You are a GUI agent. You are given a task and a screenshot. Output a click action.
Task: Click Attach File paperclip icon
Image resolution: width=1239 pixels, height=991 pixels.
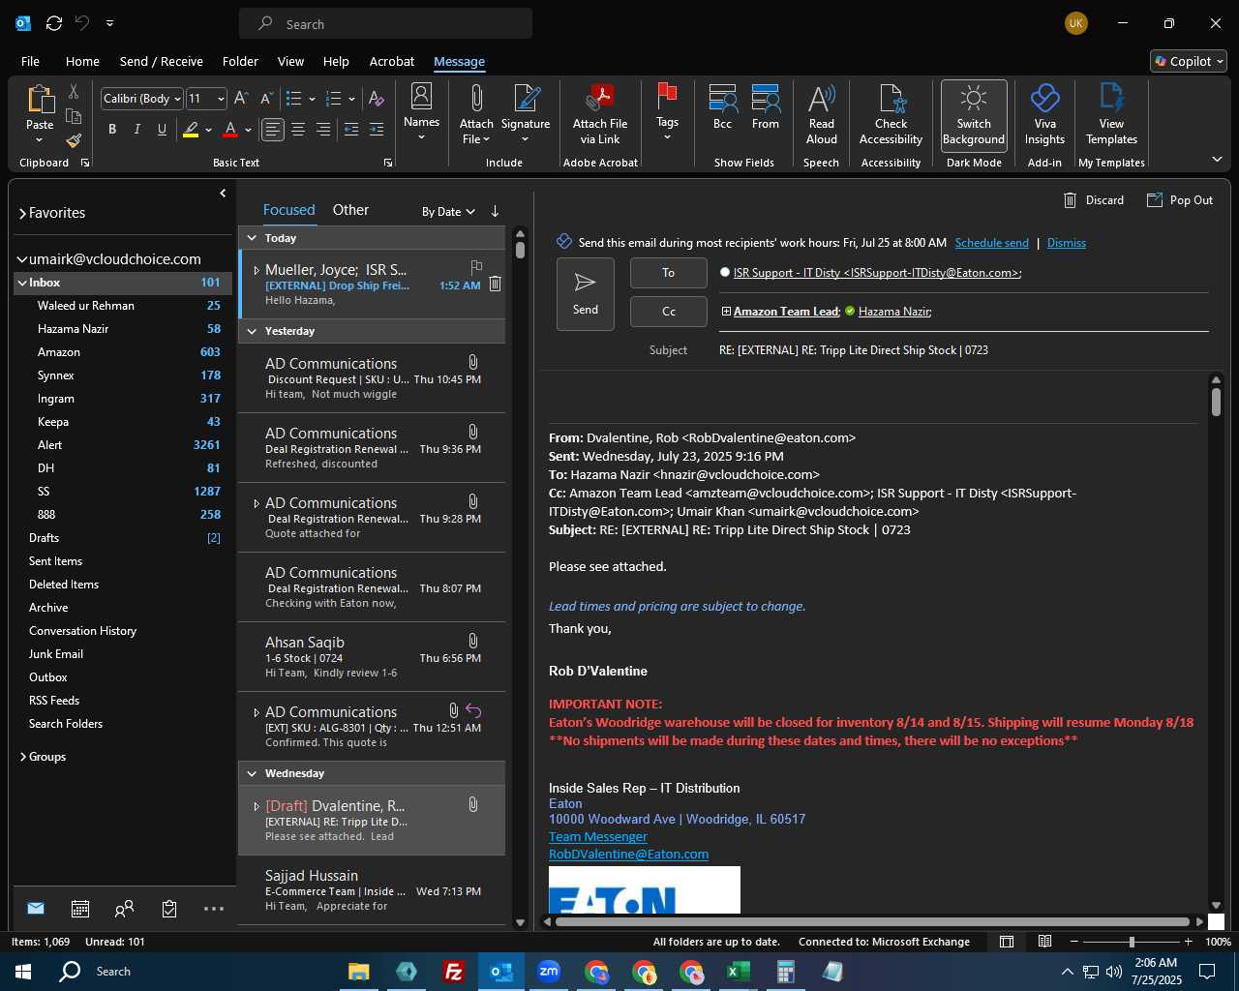476,112
